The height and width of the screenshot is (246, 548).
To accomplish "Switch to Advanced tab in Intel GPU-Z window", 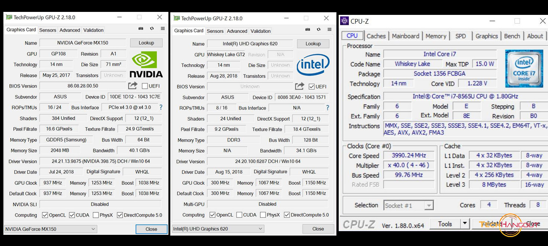I will (237, 31).
